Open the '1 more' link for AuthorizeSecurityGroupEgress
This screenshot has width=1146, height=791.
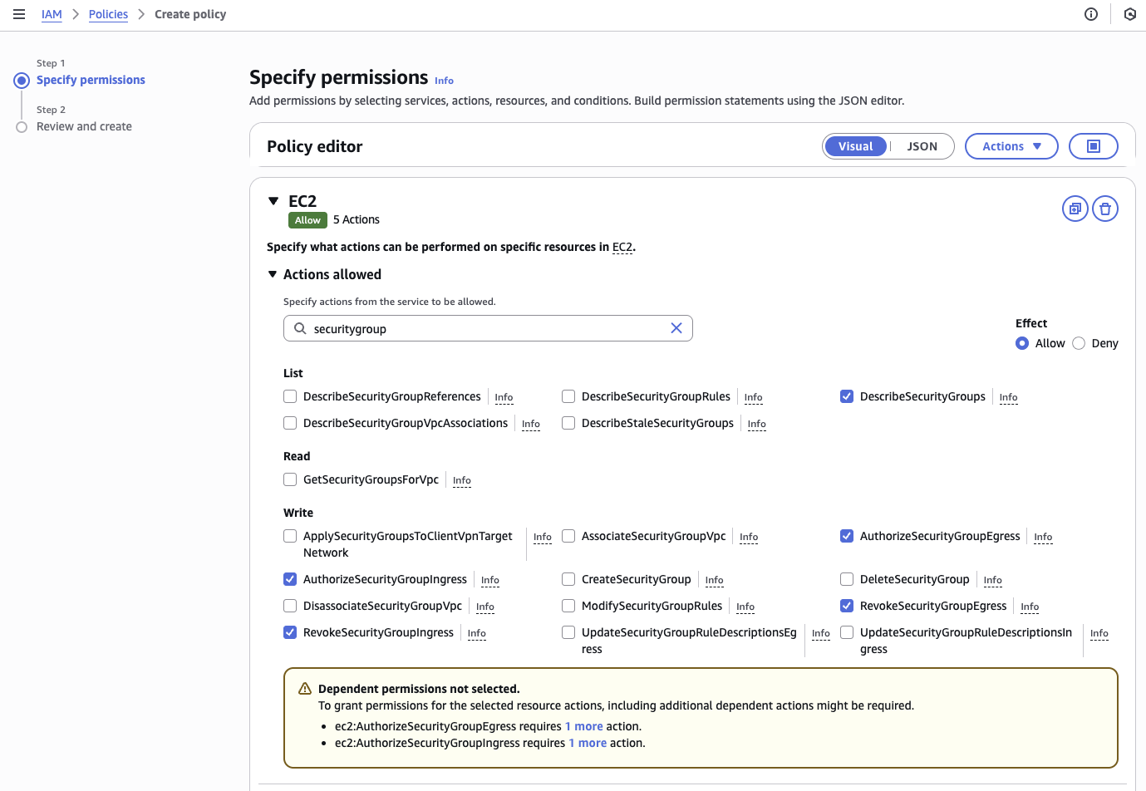click(583, 726)
